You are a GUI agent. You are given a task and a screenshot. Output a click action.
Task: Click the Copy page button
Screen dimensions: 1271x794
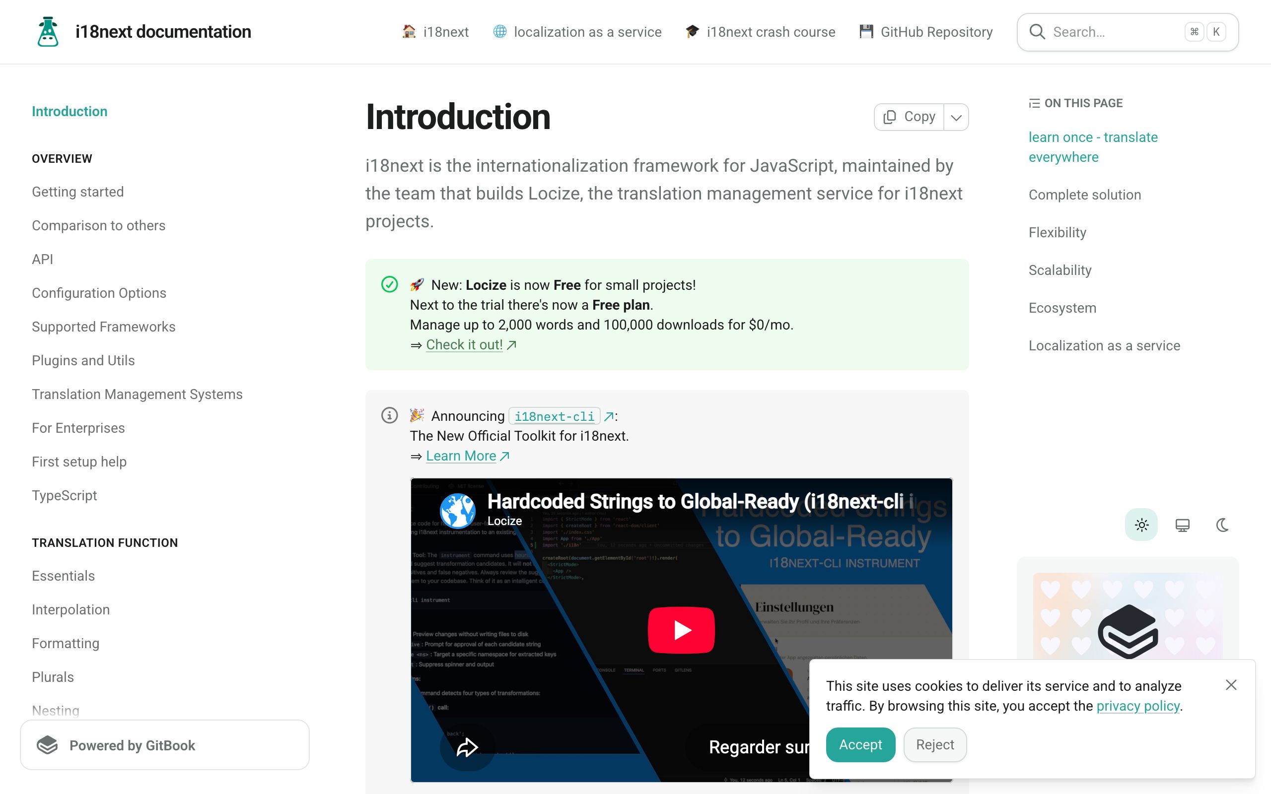coord(909,117)
